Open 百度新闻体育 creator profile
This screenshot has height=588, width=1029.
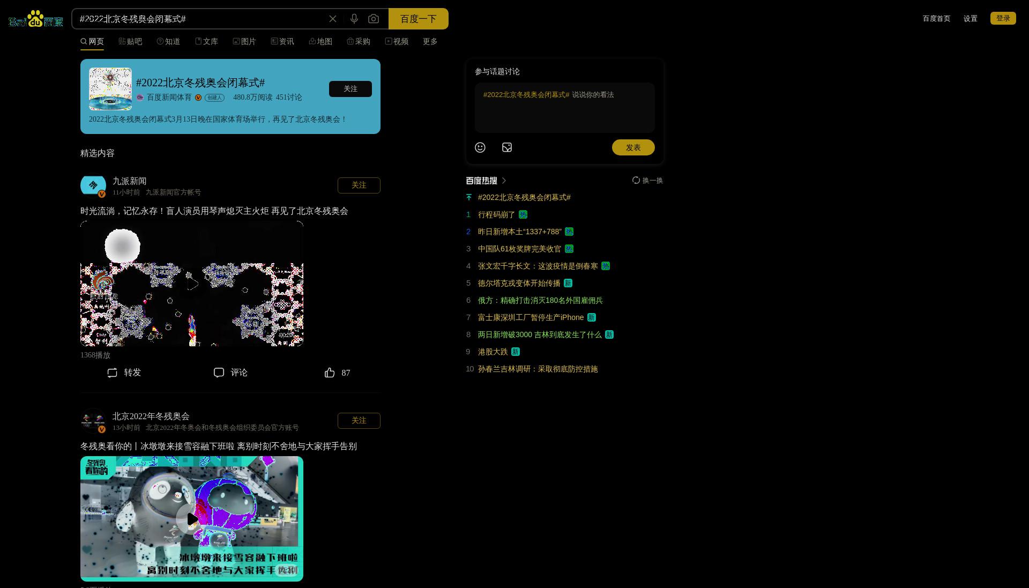pyautogui.click(x=169, y=98)
